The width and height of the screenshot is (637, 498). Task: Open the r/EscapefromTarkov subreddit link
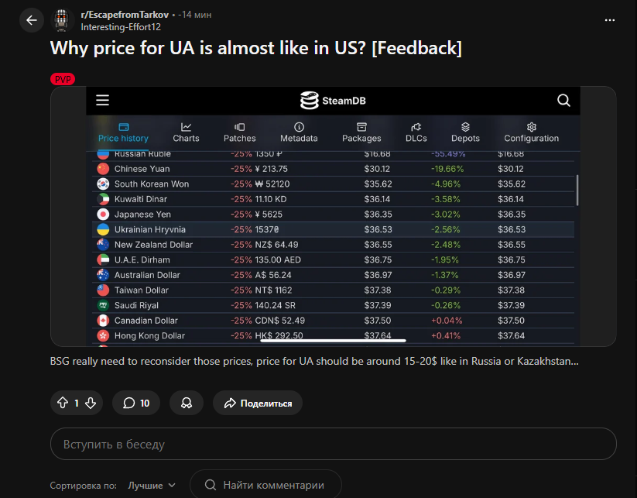click(x=125, y=15)
